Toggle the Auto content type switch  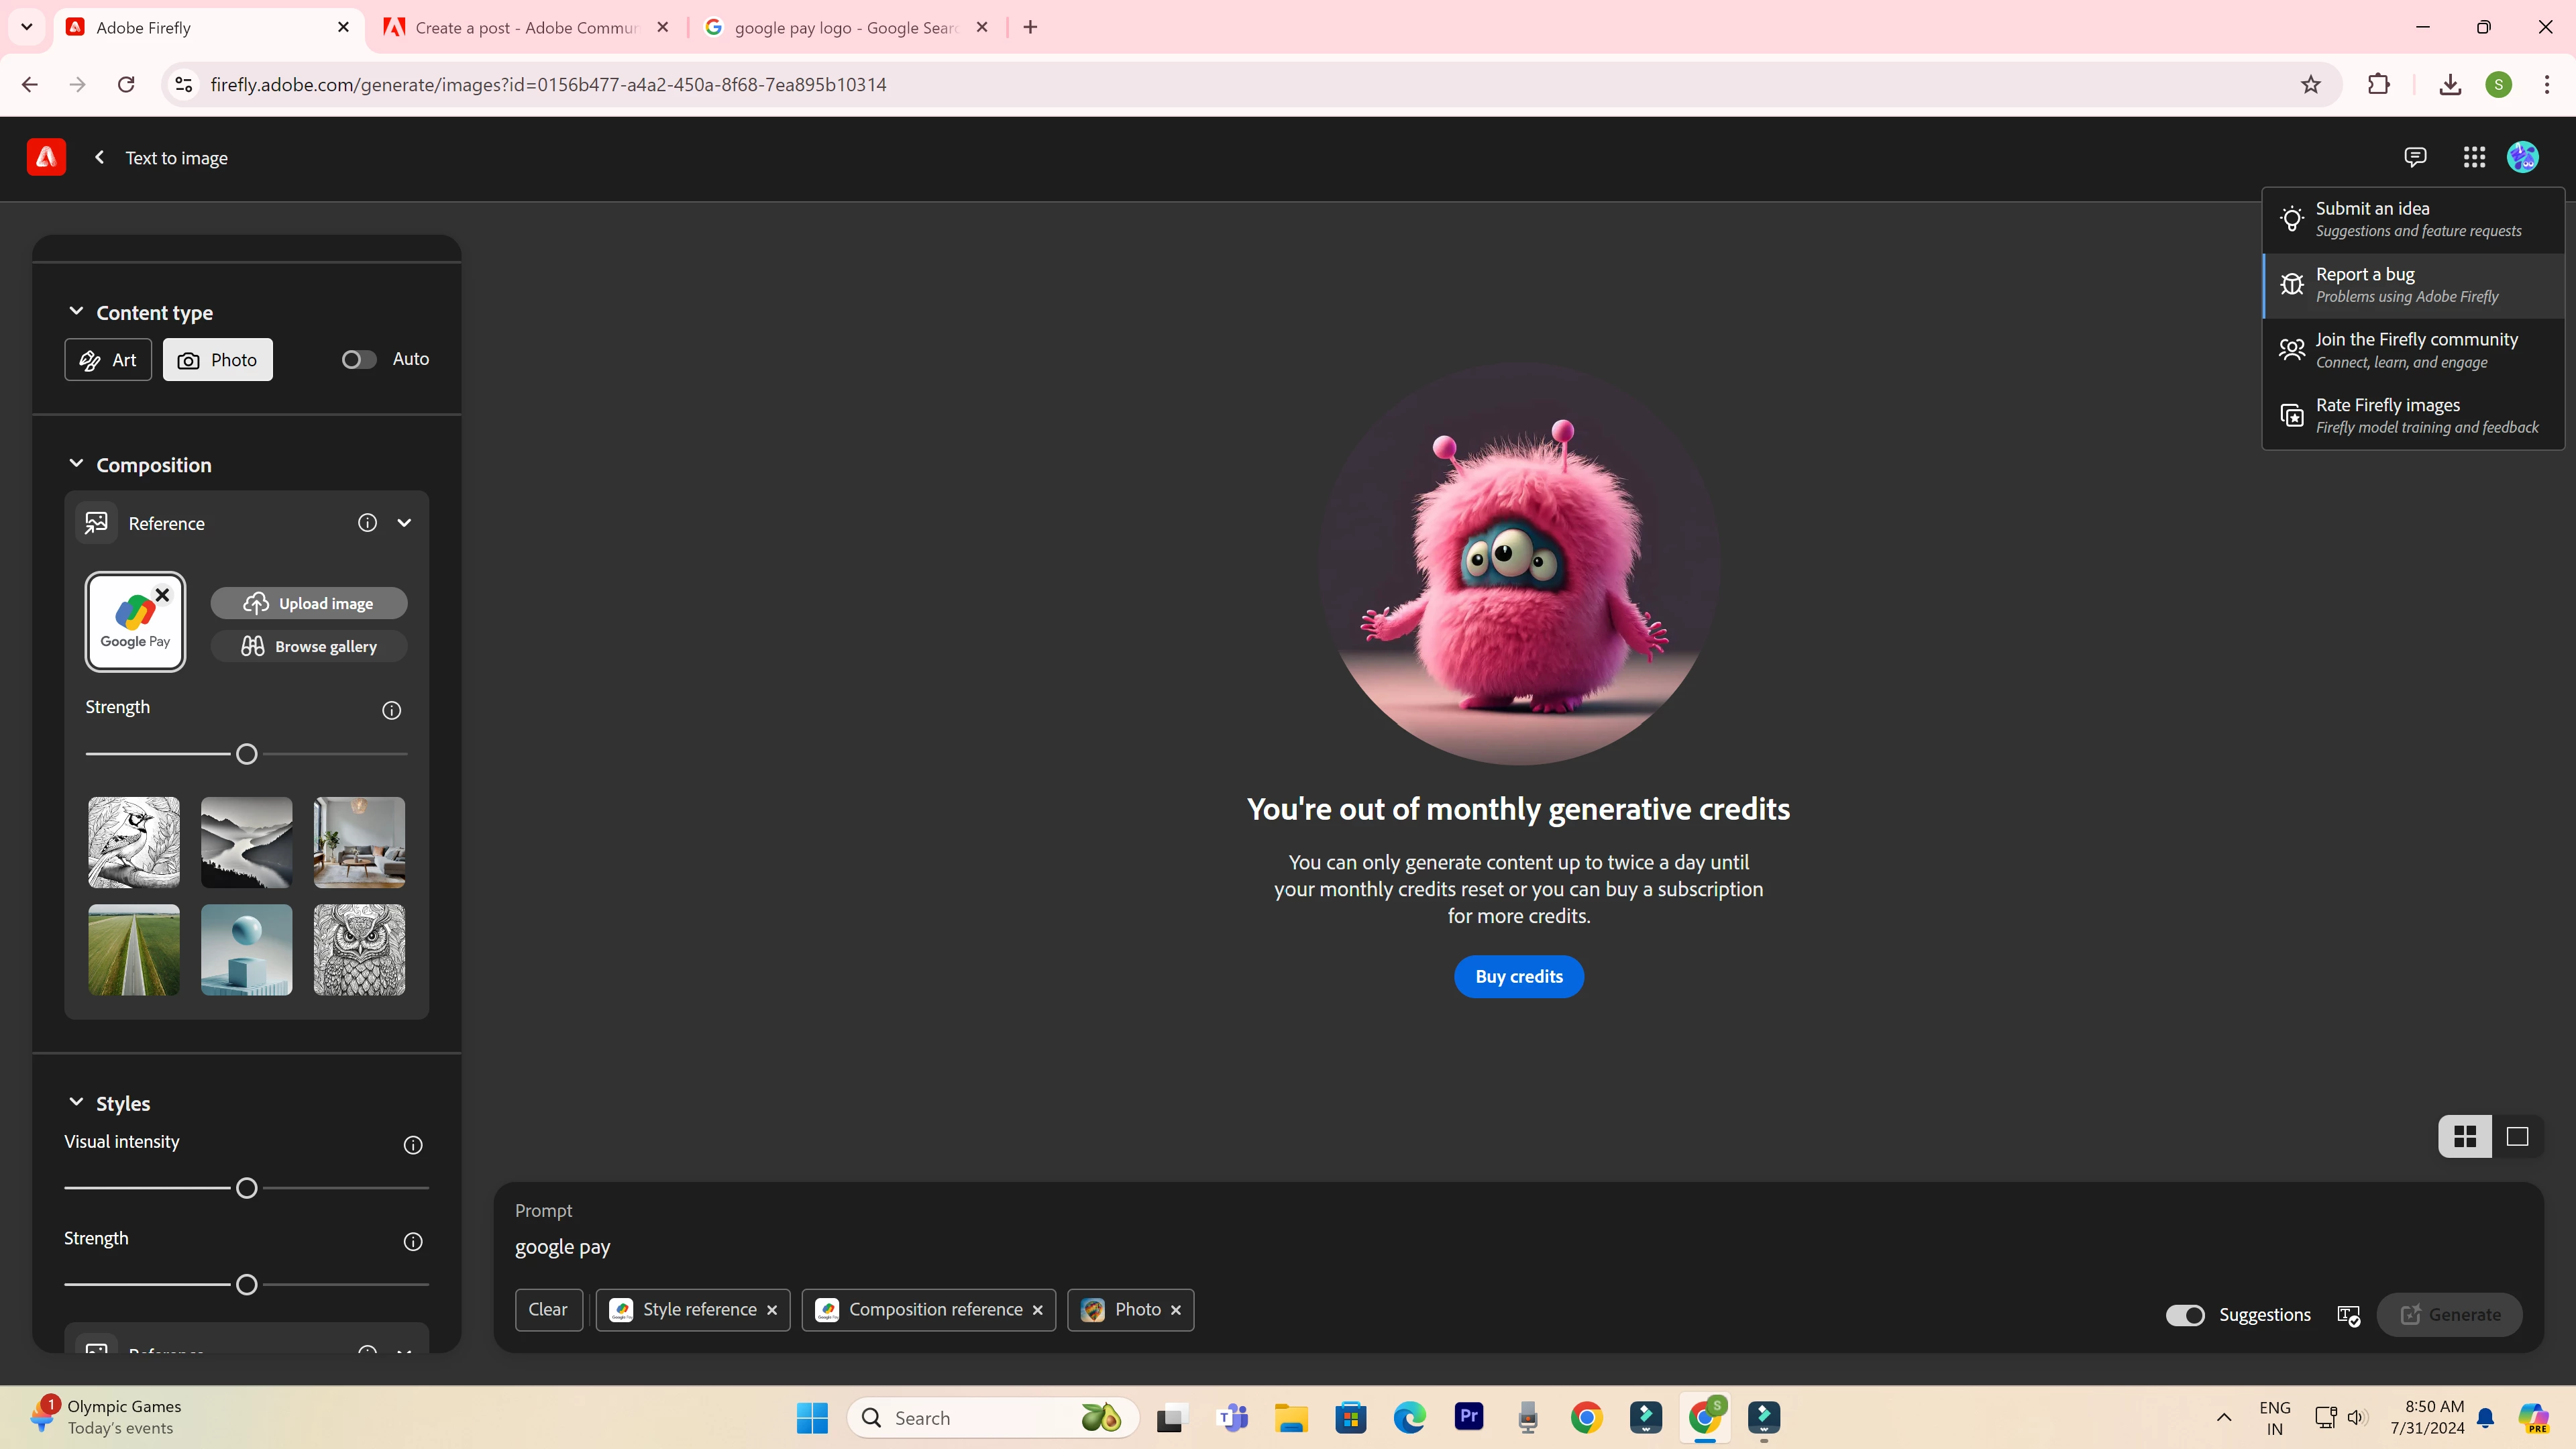[359, 359]
